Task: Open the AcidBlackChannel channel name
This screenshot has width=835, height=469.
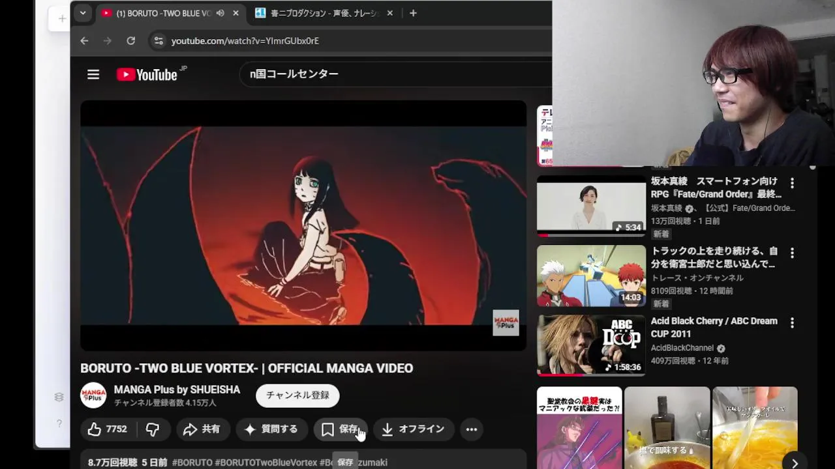Action: pyautogui.click(x=682, y=348)
